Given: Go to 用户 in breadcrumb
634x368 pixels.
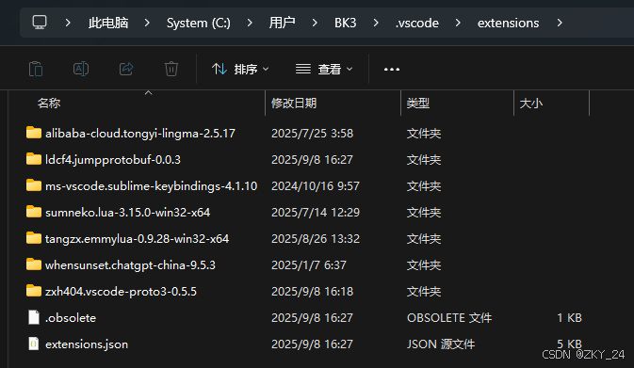Looking at the screenshot, I should [282, 23].
